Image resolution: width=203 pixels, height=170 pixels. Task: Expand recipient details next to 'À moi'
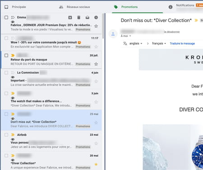click(x=130, y=36)
